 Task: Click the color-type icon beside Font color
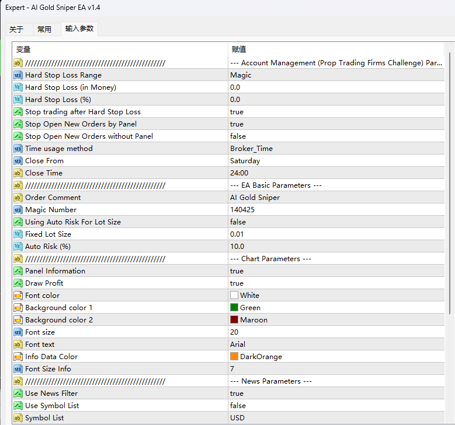coord(18,296)
